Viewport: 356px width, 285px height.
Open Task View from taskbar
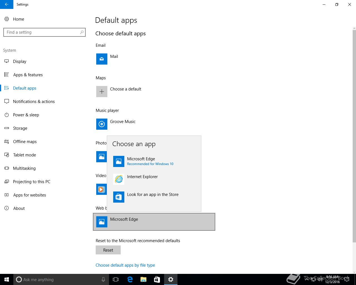pyautogui.click(x=116, y=279)
